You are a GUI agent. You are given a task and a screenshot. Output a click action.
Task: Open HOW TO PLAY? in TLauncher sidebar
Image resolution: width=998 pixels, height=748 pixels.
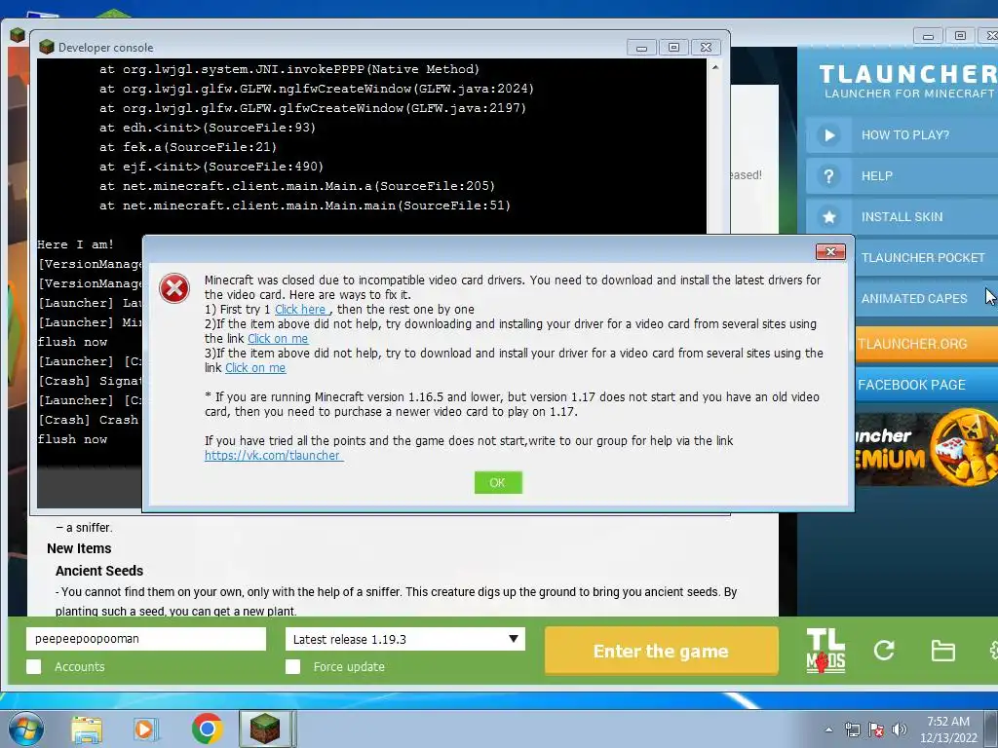tap(904, 134)
